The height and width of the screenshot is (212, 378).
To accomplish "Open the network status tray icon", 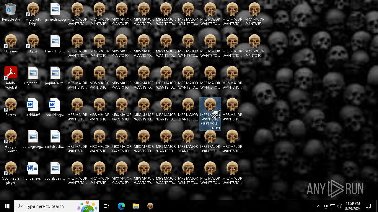I will pyautogui.click(x=333, y=206).
